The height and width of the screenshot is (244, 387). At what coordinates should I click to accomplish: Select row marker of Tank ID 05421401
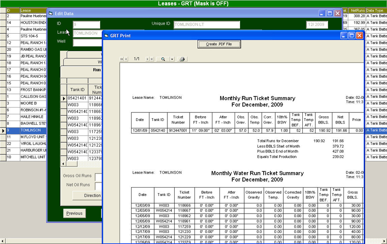coord(64,98)
